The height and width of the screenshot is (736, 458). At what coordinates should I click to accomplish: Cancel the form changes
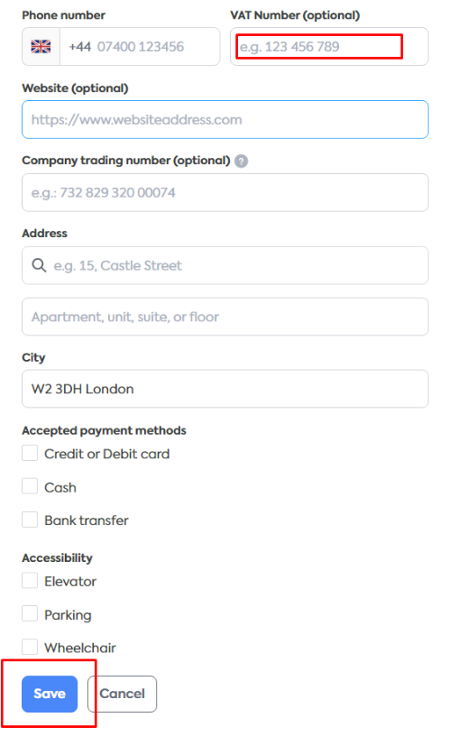point(122,694)
